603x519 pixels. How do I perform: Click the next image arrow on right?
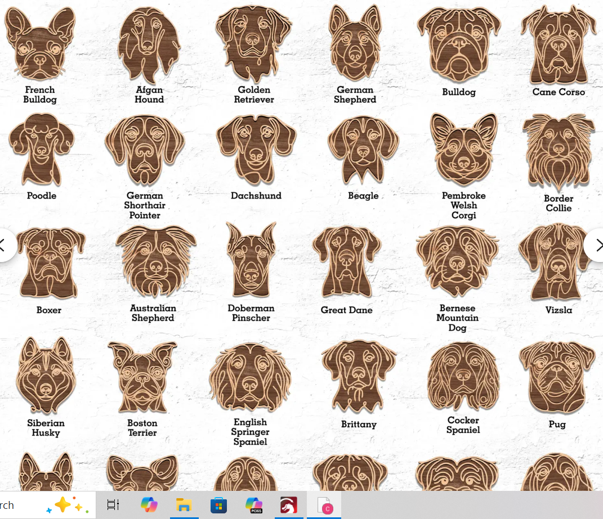tap(596, 245)
